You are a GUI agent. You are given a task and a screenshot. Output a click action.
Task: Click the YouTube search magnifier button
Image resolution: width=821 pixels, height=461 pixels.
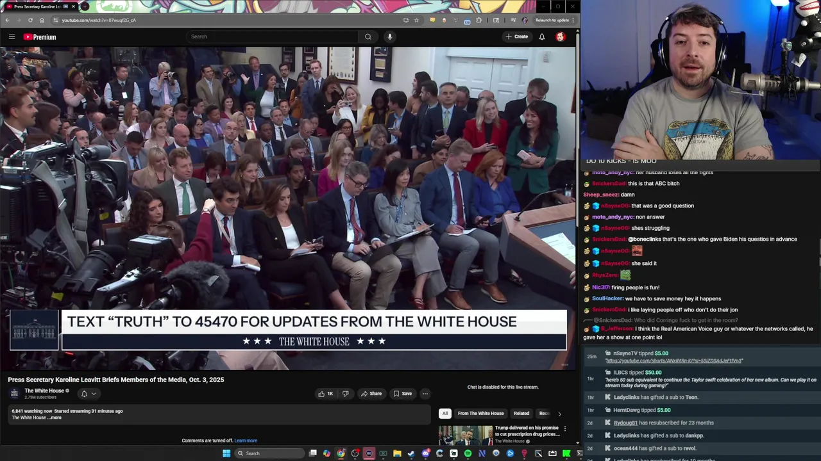click(x=368, y=36)
